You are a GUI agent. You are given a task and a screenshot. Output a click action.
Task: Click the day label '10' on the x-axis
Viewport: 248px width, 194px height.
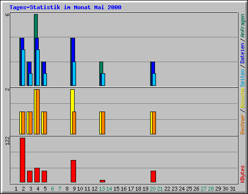pyautogui.click(x=80, y=189)
